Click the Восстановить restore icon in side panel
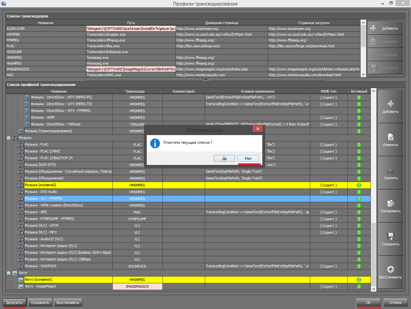Screen dimensions: 411x309 [390, 269]
